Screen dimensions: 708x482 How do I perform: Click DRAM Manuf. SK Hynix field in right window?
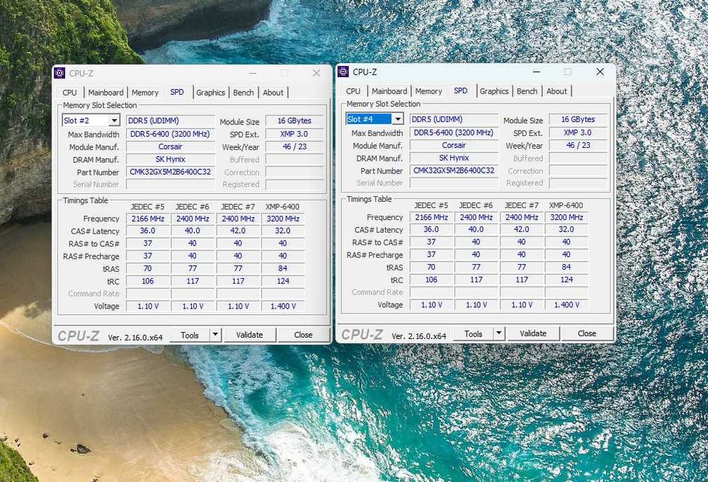454,158
